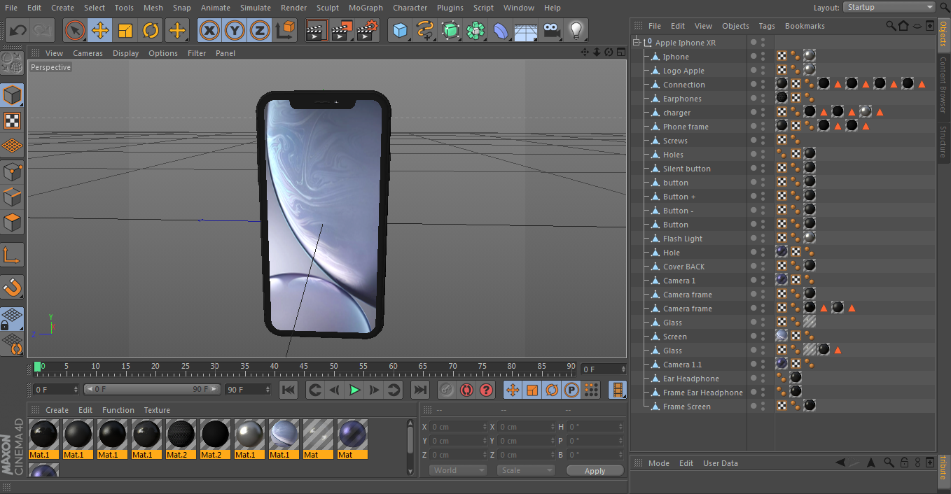Click the Scale tool icon

[125, 31]
